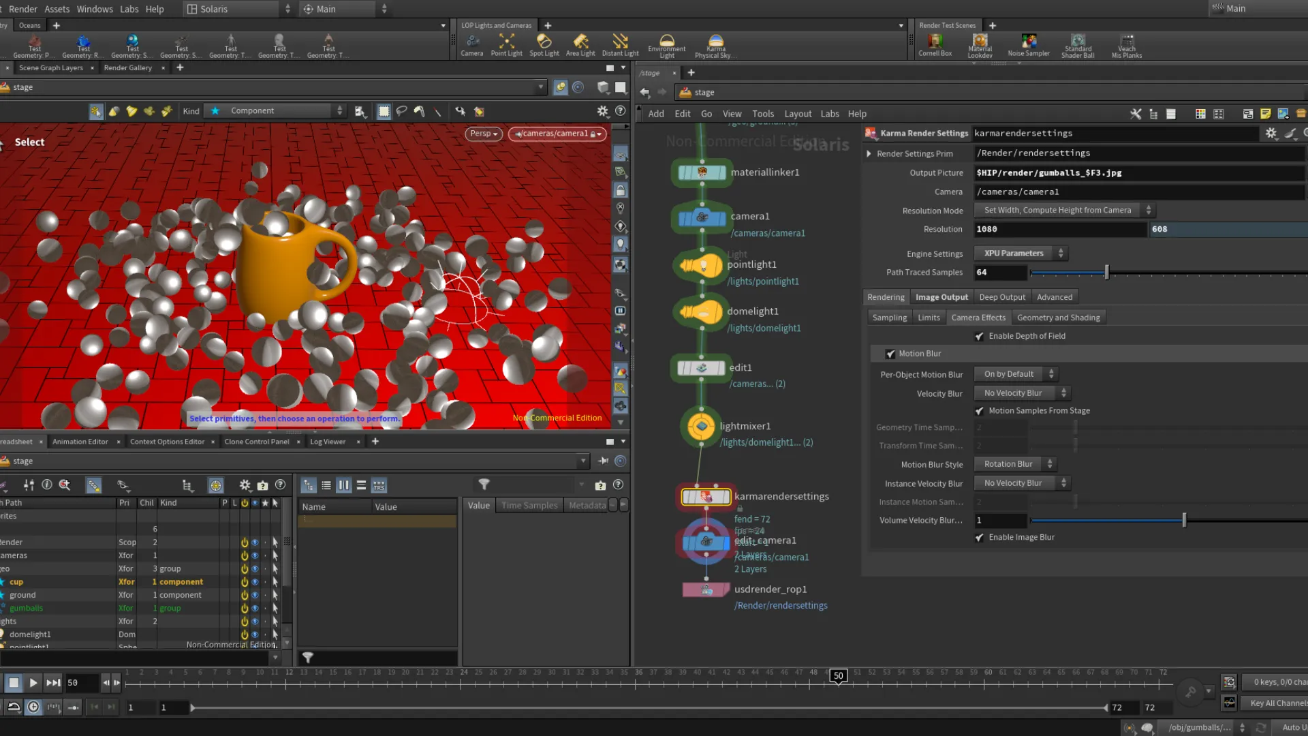Toggle Enable Depth of Field checkbox

click(x=979, y=336)
